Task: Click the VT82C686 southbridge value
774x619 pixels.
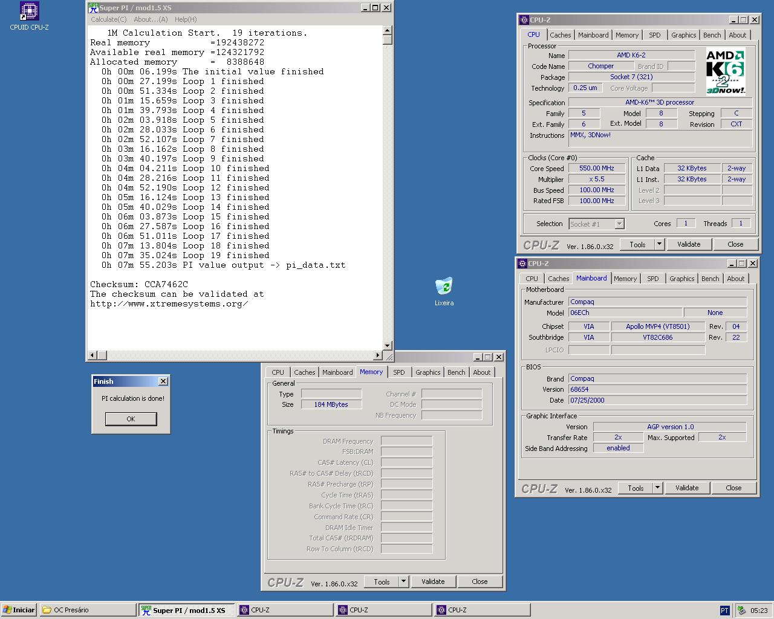Action: (x=657, y=337)
